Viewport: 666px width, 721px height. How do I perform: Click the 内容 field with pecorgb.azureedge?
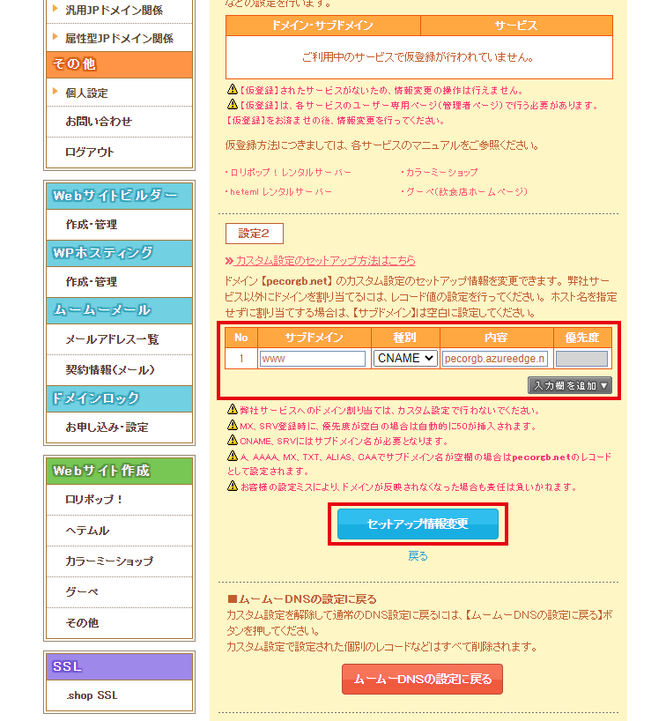495,359
